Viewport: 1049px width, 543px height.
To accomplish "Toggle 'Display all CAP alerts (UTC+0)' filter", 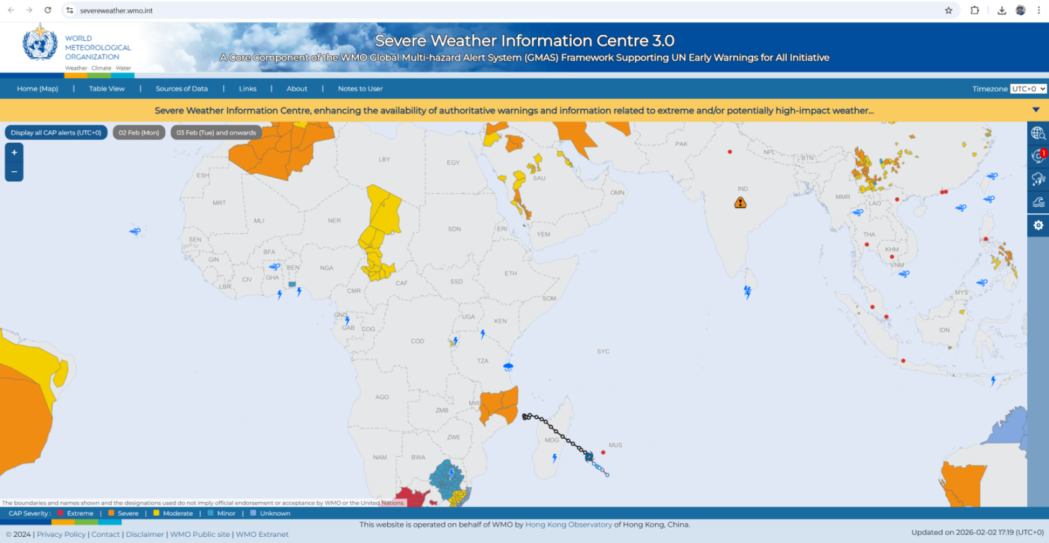I will [56, 133].
